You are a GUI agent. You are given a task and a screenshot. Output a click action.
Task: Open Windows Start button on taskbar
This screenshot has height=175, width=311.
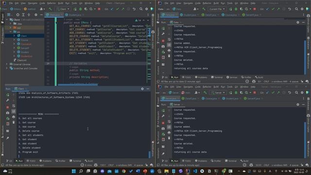pos(73,171)
